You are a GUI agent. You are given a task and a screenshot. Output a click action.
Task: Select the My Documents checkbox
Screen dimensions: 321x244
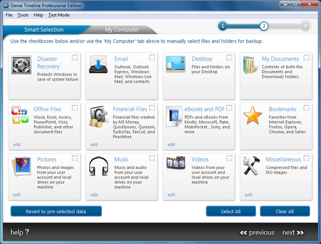point(306,58)
